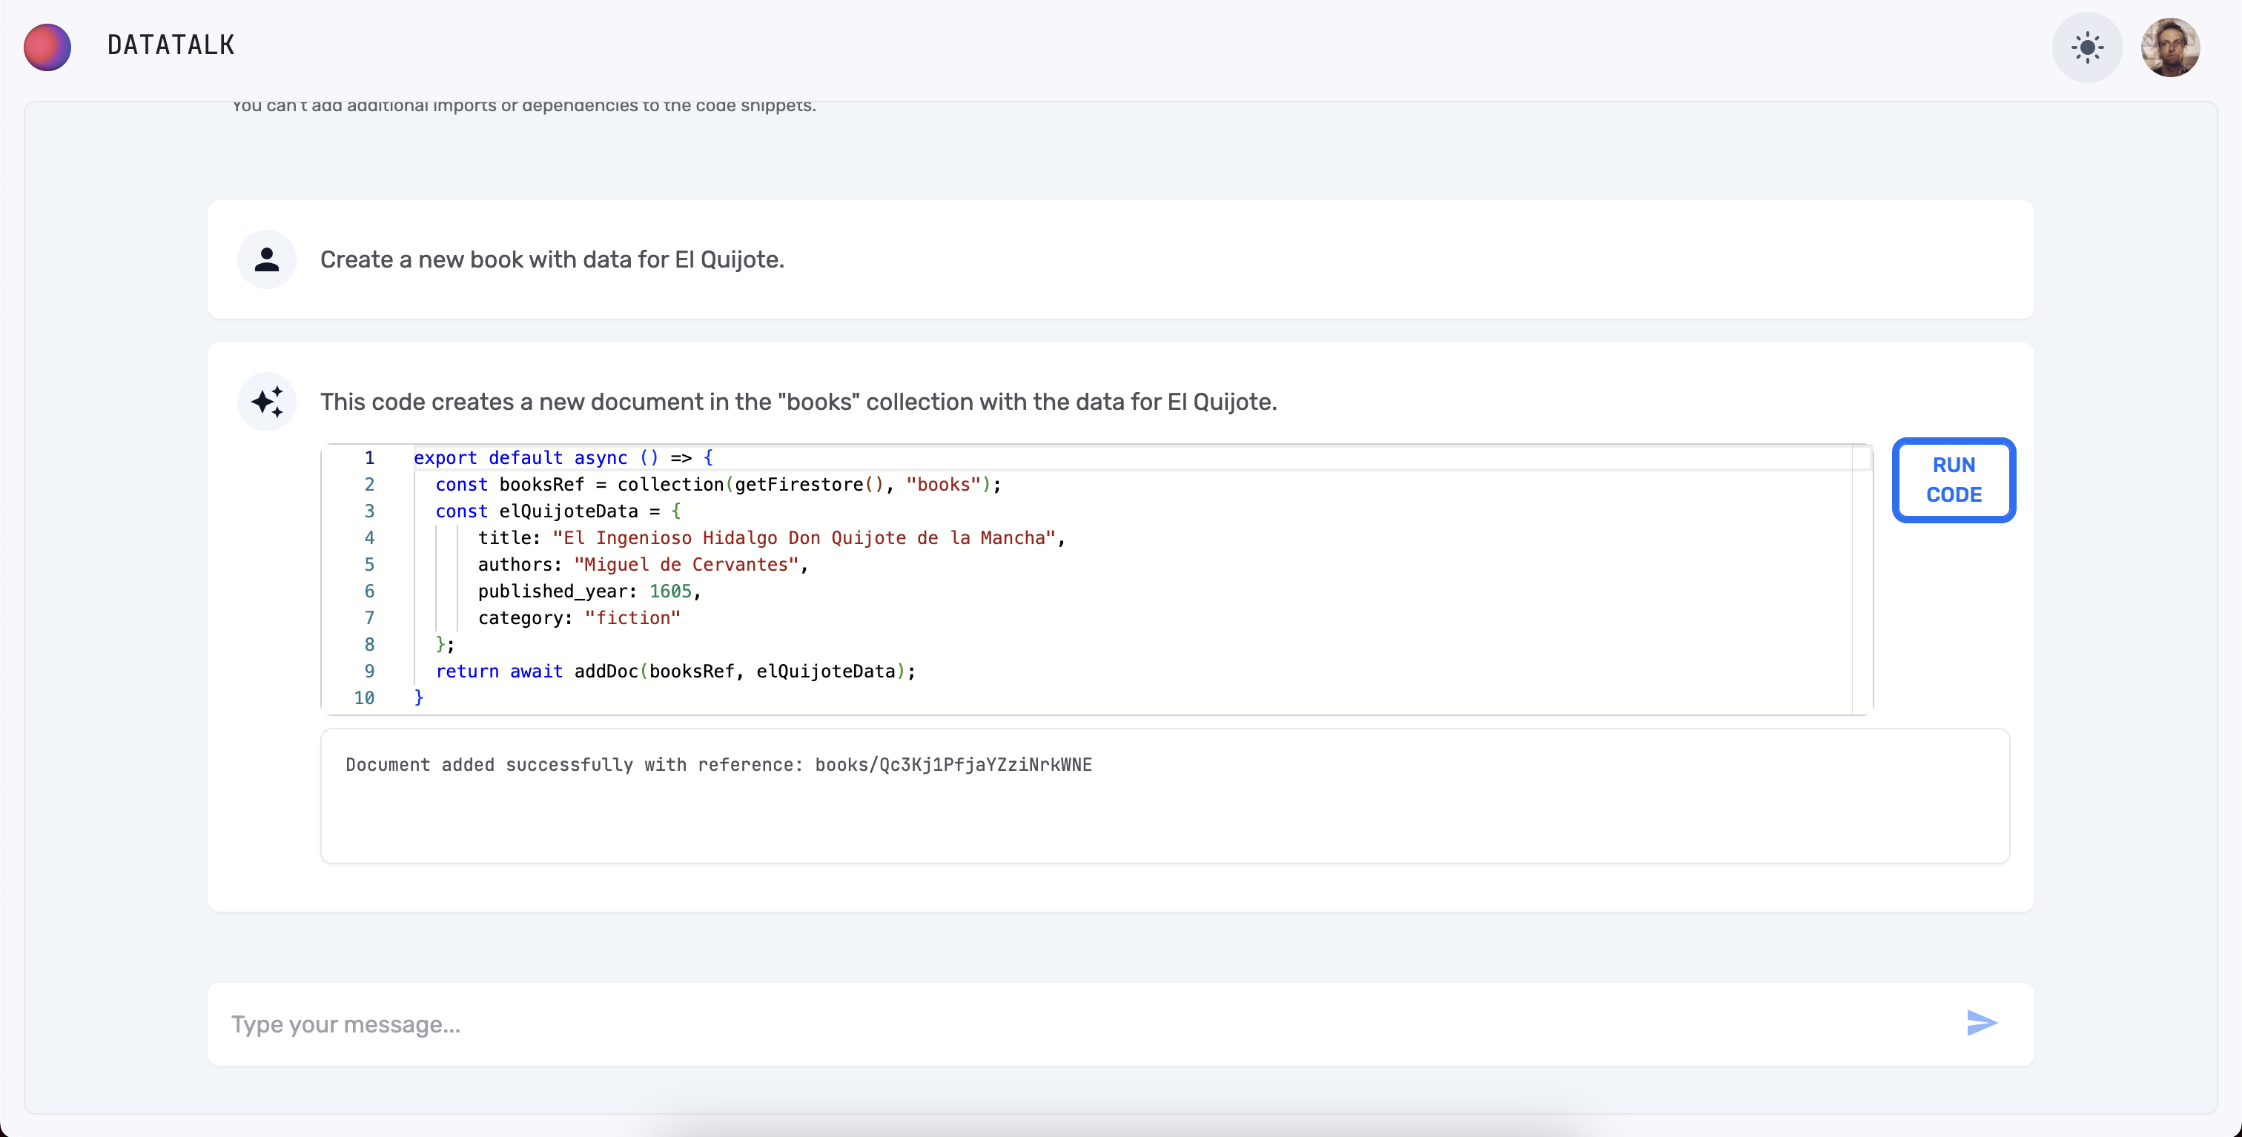The height and width of the screenshot is (1137, 2242).
Task: Click the category "fiction" string in code
Action: click(632, 617)
